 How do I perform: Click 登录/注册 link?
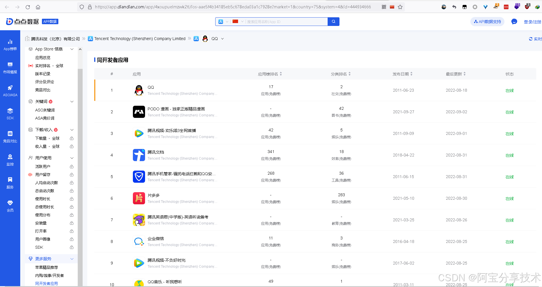(x=532, y=22)
